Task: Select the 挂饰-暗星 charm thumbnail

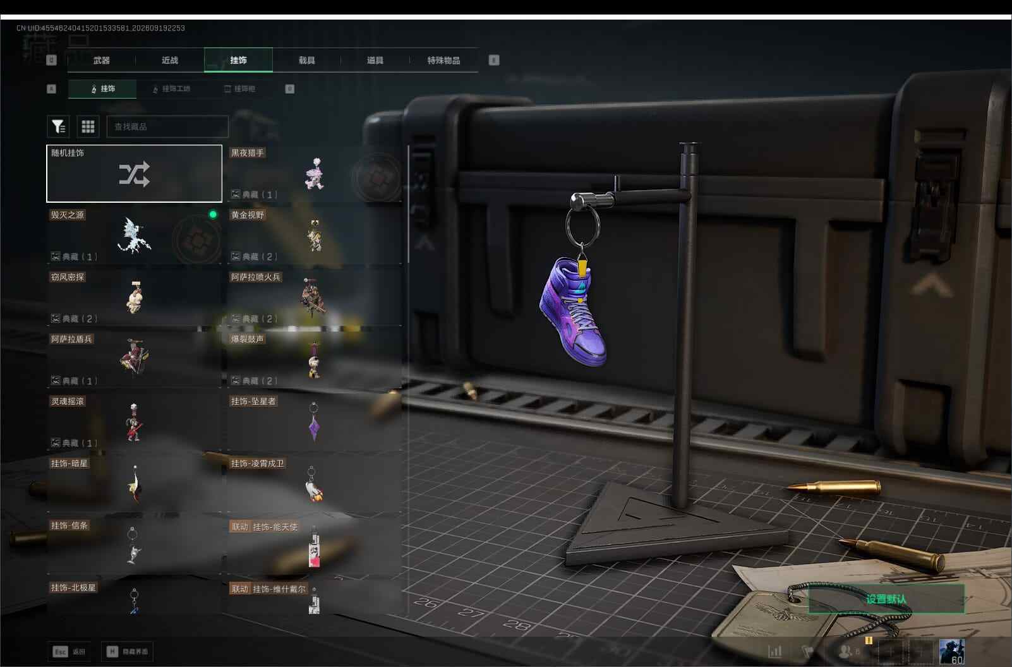Action: (134, 484)
